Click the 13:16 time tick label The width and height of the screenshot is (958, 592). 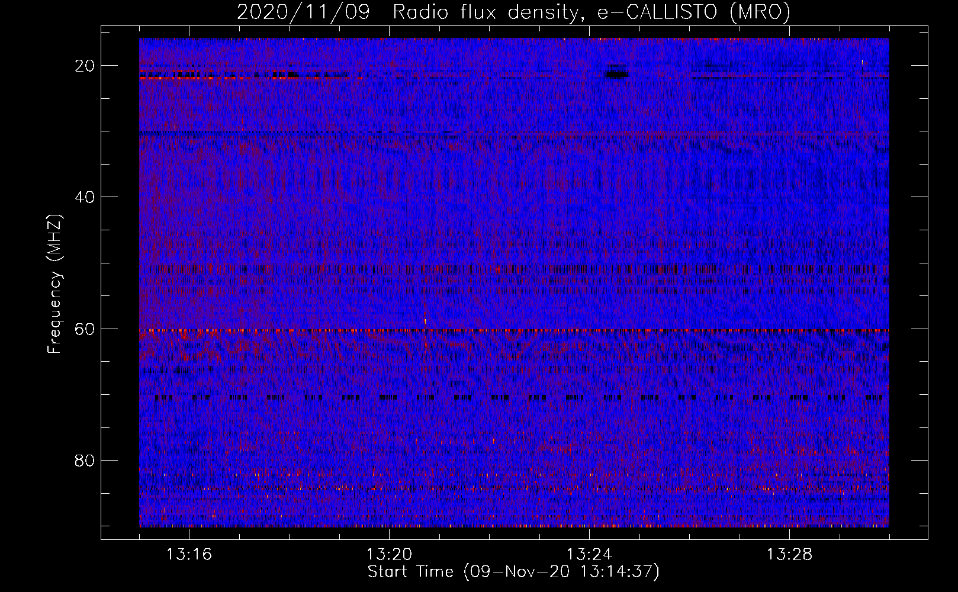click(189, 555)
